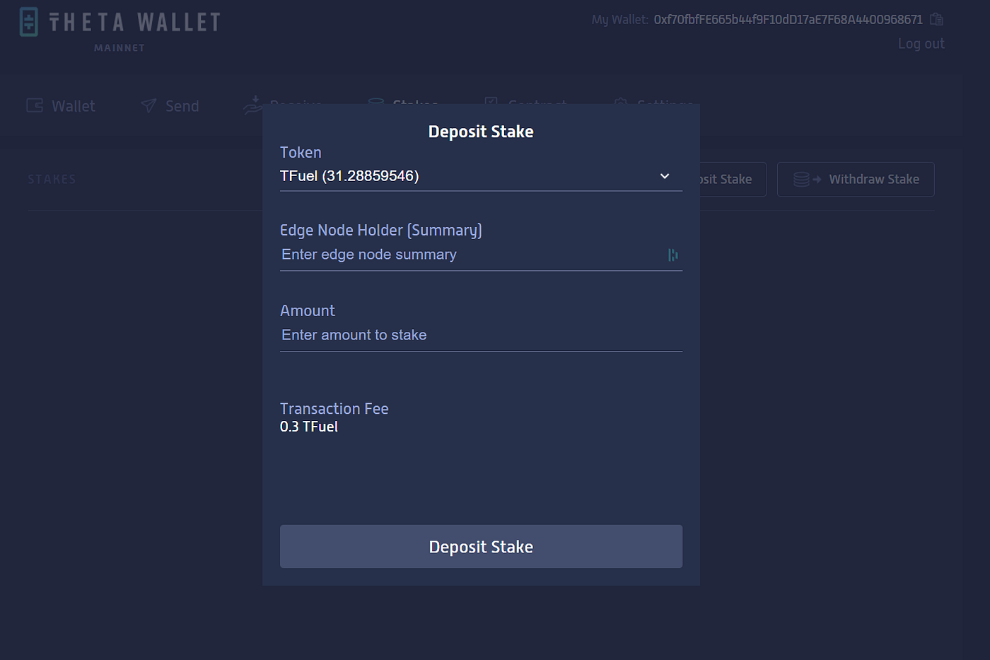Viewport: 990px width, 660px height.
Task: Focus the Enter amount to stake field
Action: click(481, 335)
